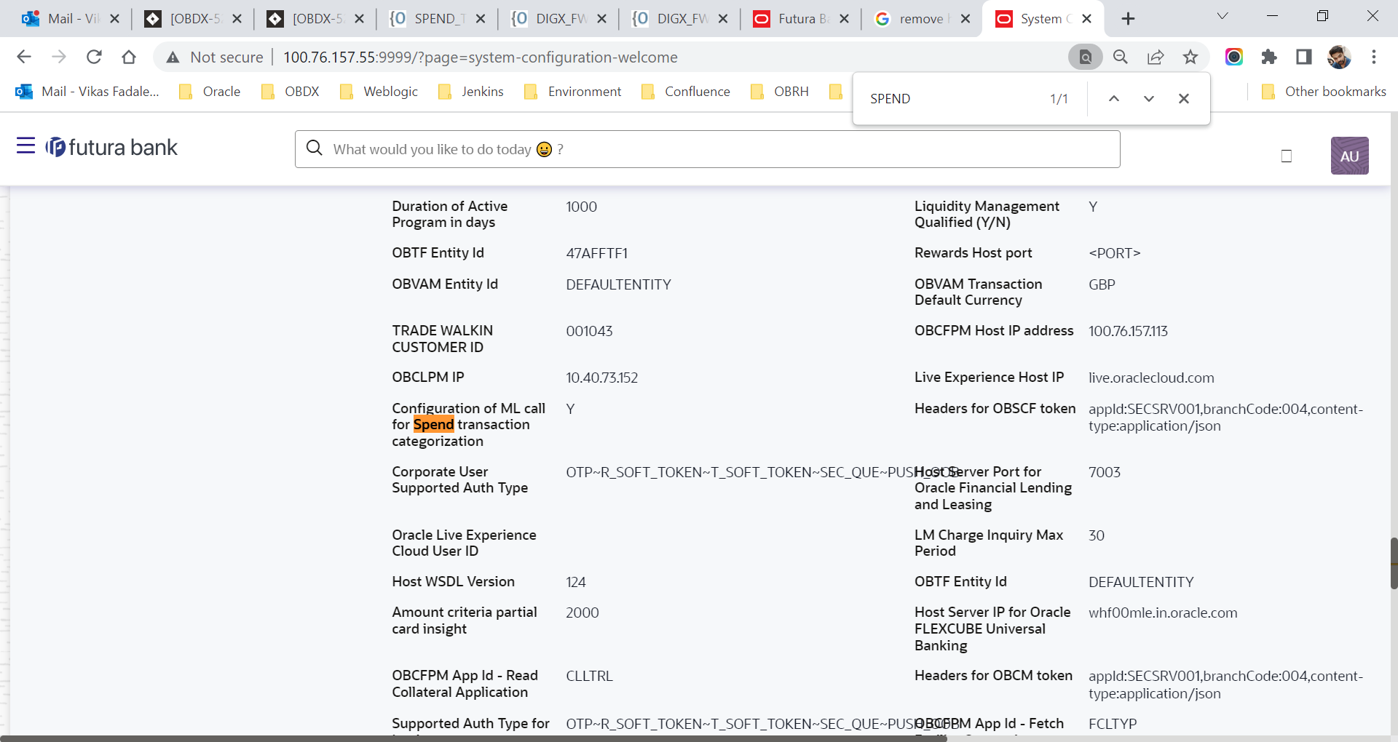Switch to the SPEND_T tab

pos(437,19)
